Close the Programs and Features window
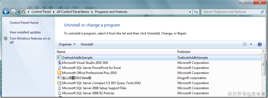 (x=259, y=2)
